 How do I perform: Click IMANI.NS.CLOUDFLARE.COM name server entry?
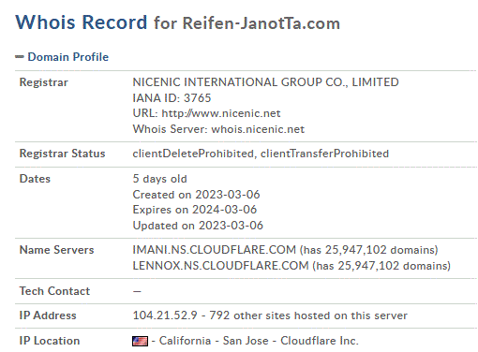(285, 250)
